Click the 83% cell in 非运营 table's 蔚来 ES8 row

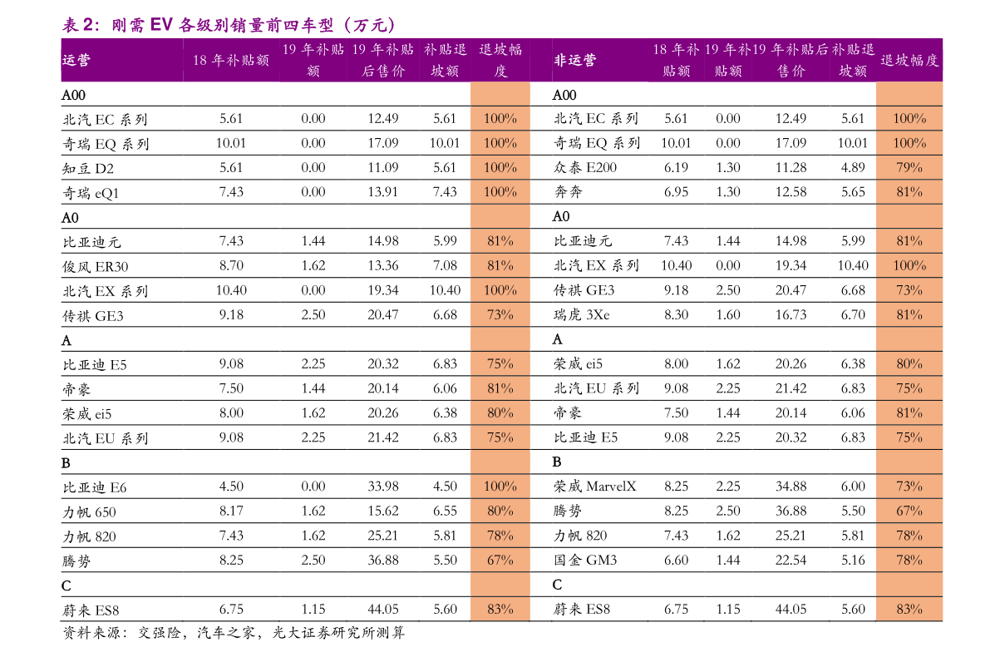909,610
